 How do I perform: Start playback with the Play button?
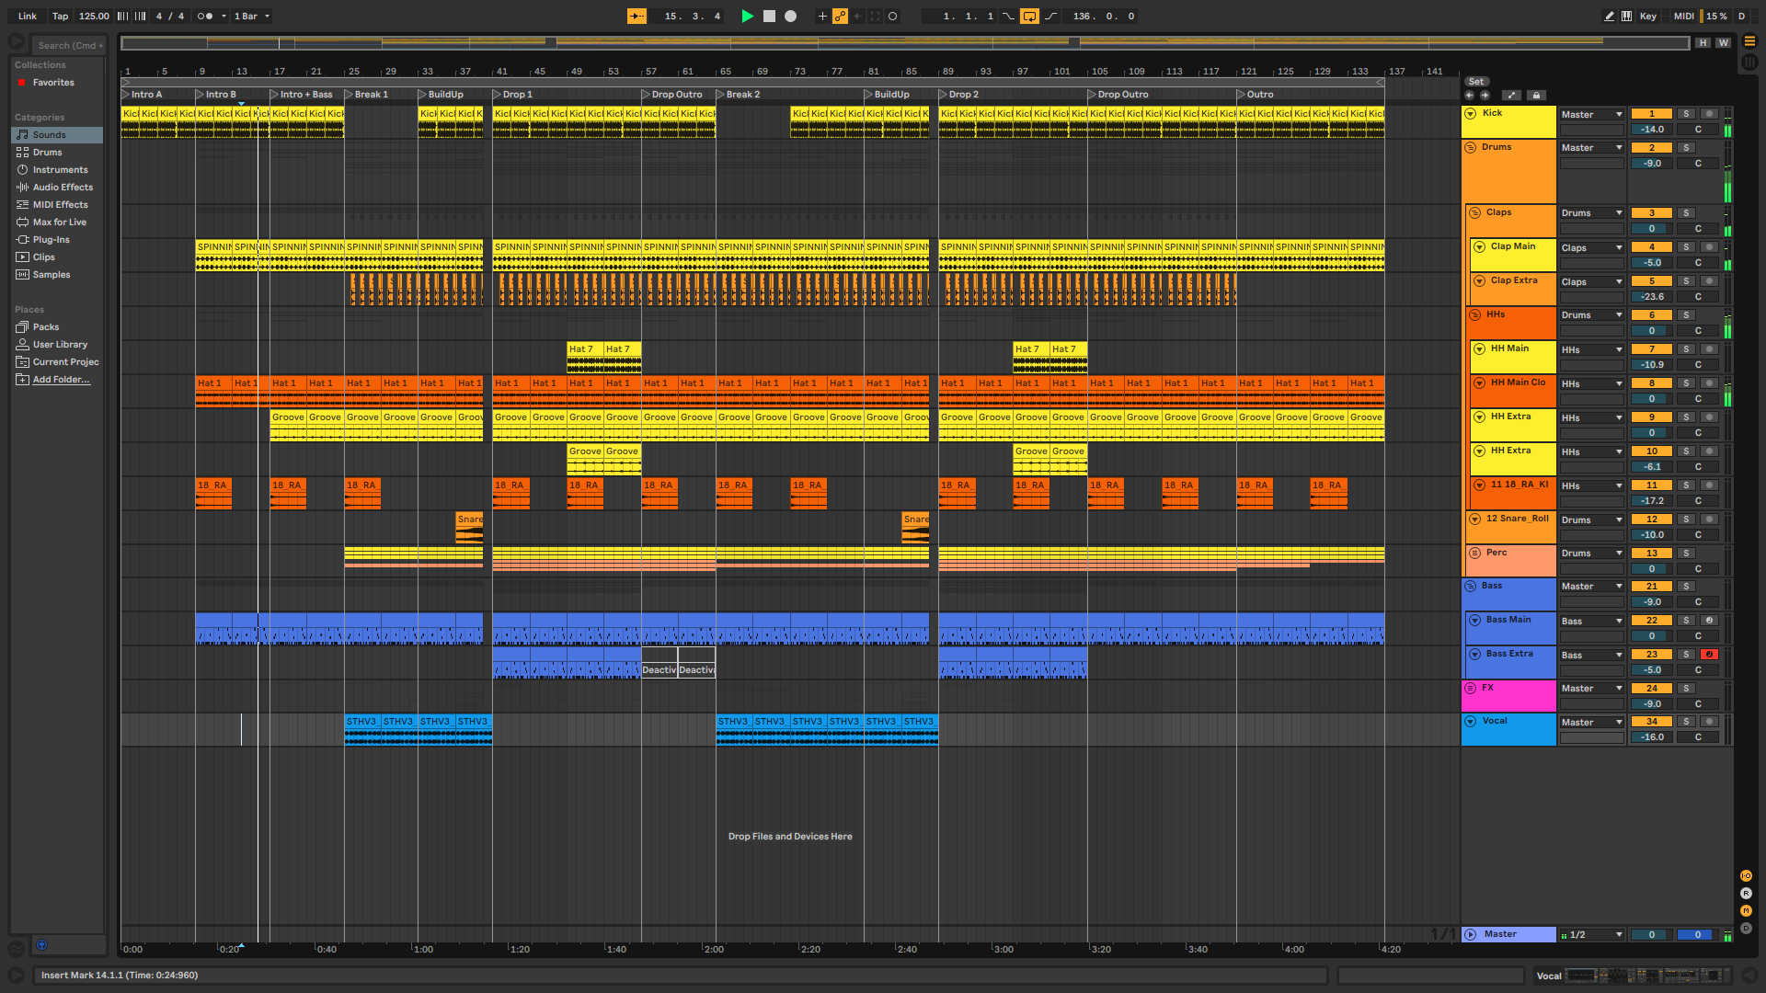pyautogui.click(x=747, y=16)
